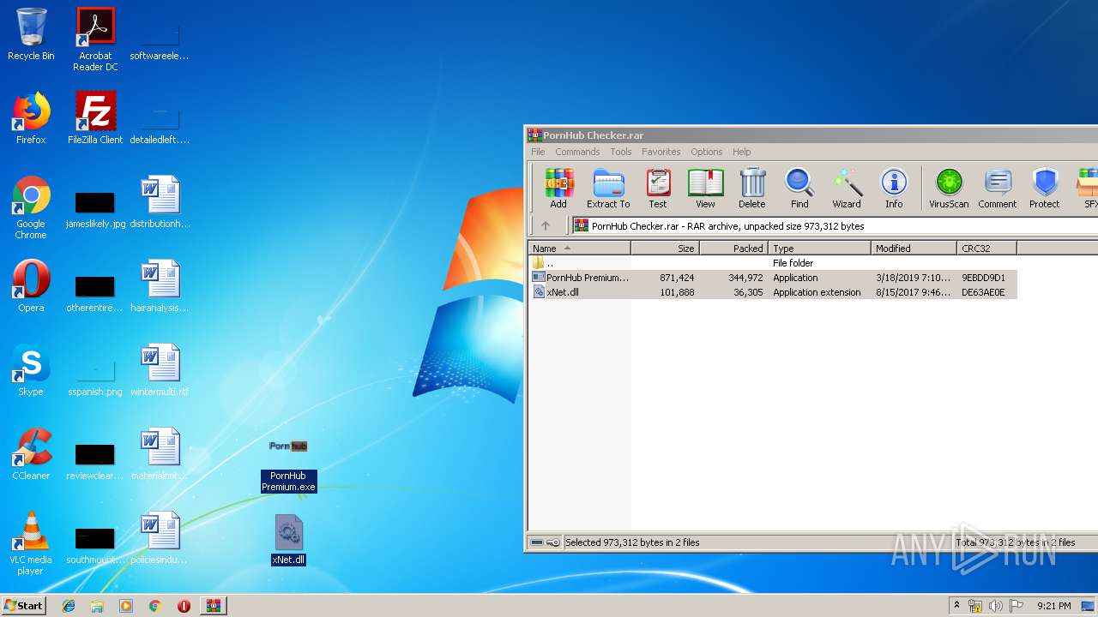1098x617 pixels.
Task: Select the PornHub Premium application row
Action: pyautogui.click(x=773, y=278)
